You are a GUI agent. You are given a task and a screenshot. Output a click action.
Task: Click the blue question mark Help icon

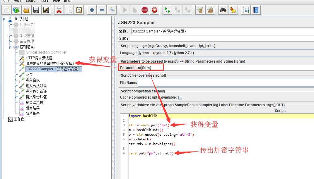[x=256, y=10]
